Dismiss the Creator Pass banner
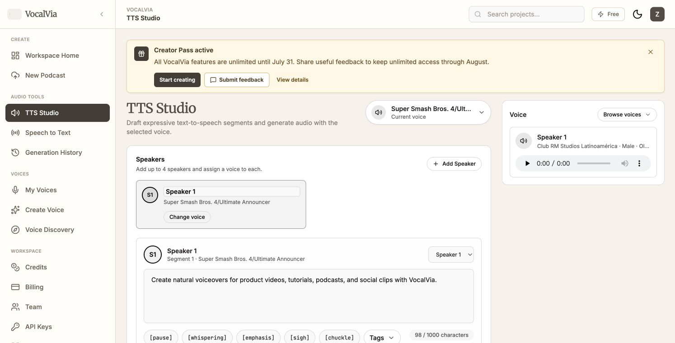Image resolution: width=675 pixels, height=343 pixels. [651, 52]
